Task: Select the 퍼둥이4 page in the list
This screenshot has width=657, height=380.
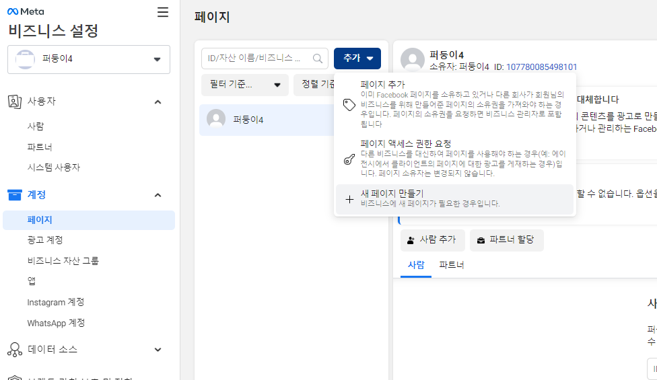Action: (267, 120)
